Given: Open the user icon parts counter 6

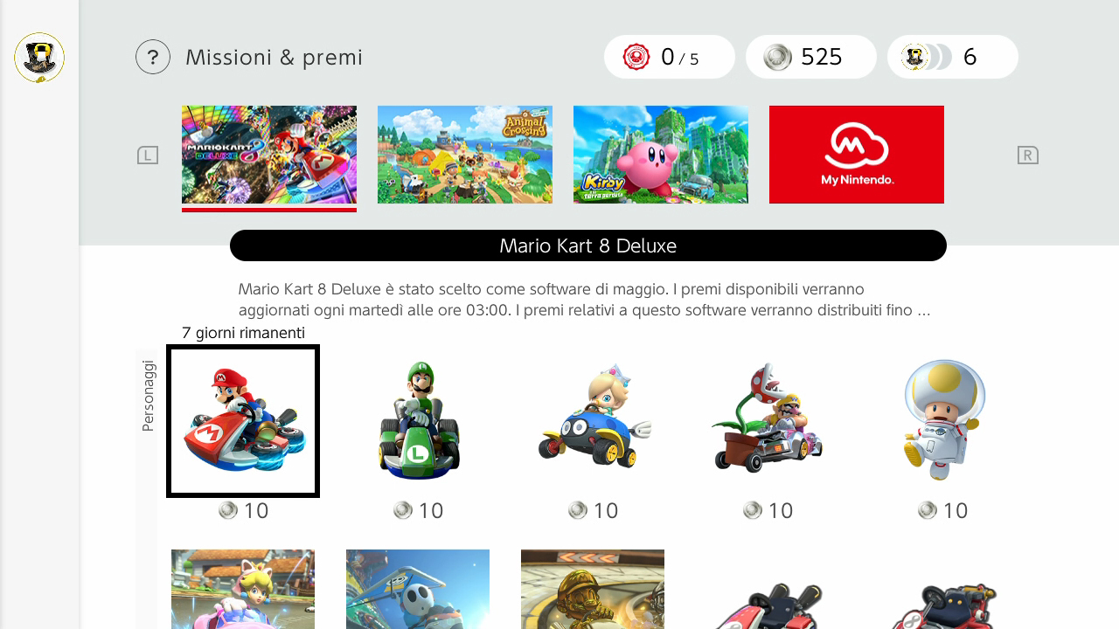Looking at the screenshot, I should (953, 57).
